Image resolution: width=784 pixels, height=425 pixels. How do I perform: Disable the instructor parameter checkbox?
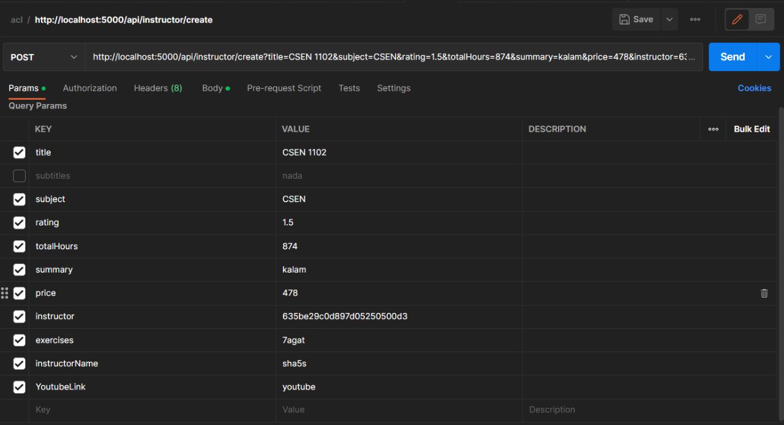tap(19, 317)
